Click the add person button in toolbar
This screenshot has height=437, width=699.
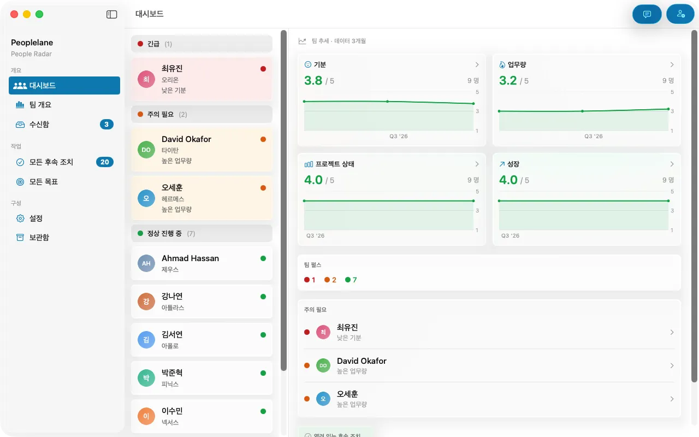[x=680, y=14]
